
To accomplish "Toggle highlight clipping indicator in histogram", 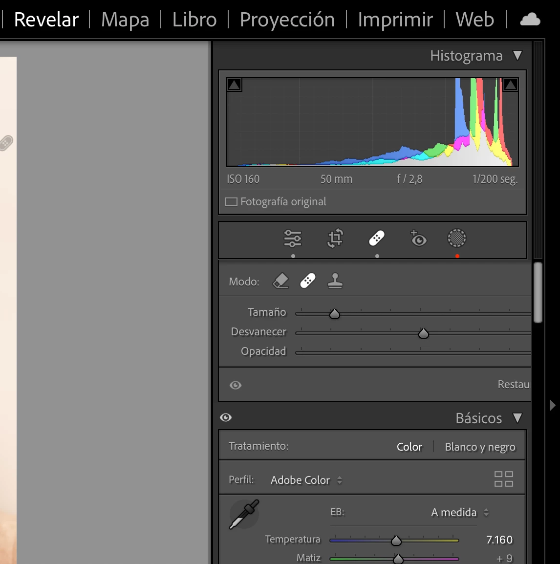I will 510,85.
